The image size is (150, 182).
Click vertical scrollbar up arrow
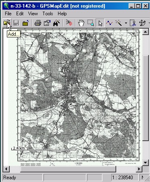point(145,32)
